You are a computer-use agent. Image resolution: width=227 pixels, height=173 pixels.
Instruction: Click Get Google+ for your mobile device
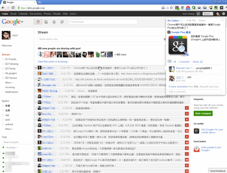tap(212, 131)
